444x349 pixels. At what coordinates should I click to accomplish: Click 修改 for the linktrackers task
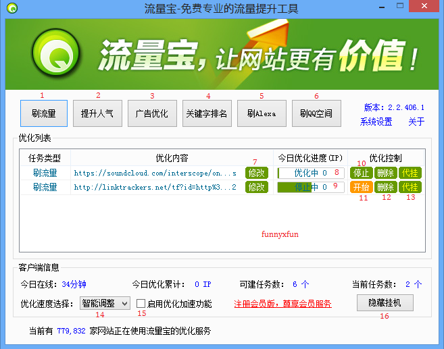[x=257, y=187]
